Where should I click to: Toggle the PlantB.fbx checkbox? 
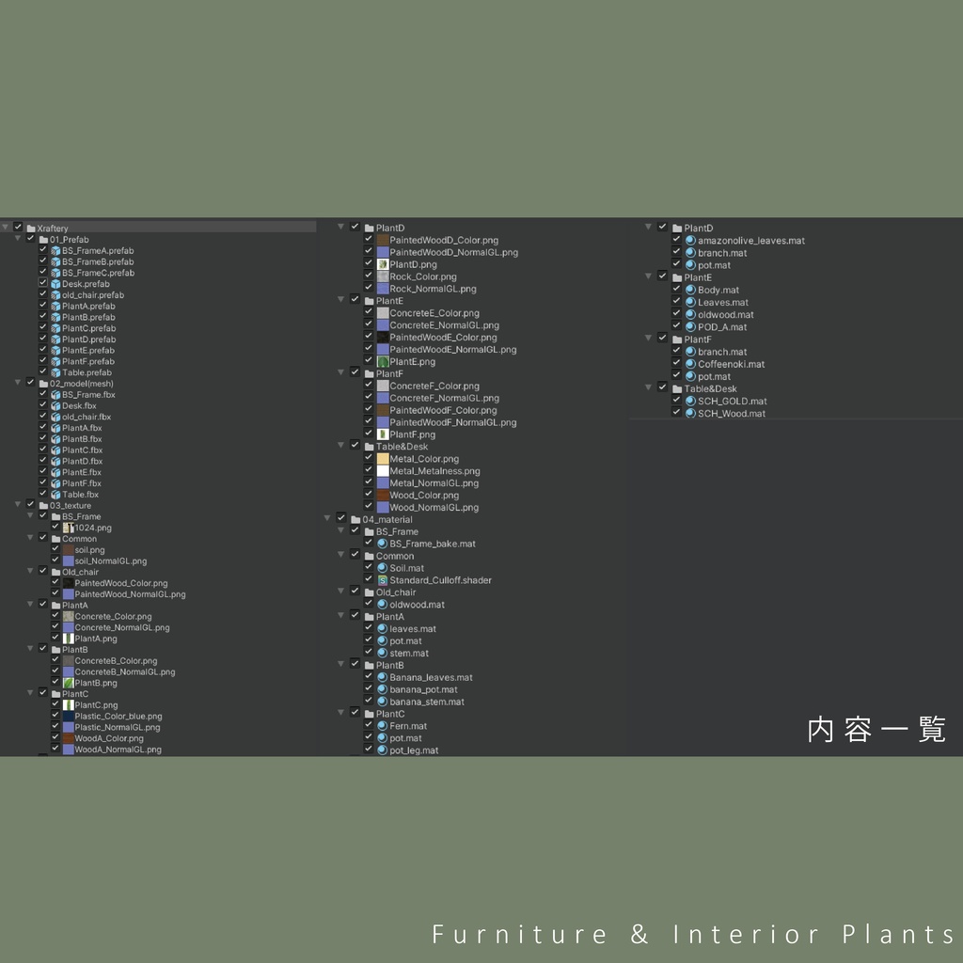click(43, 438)
